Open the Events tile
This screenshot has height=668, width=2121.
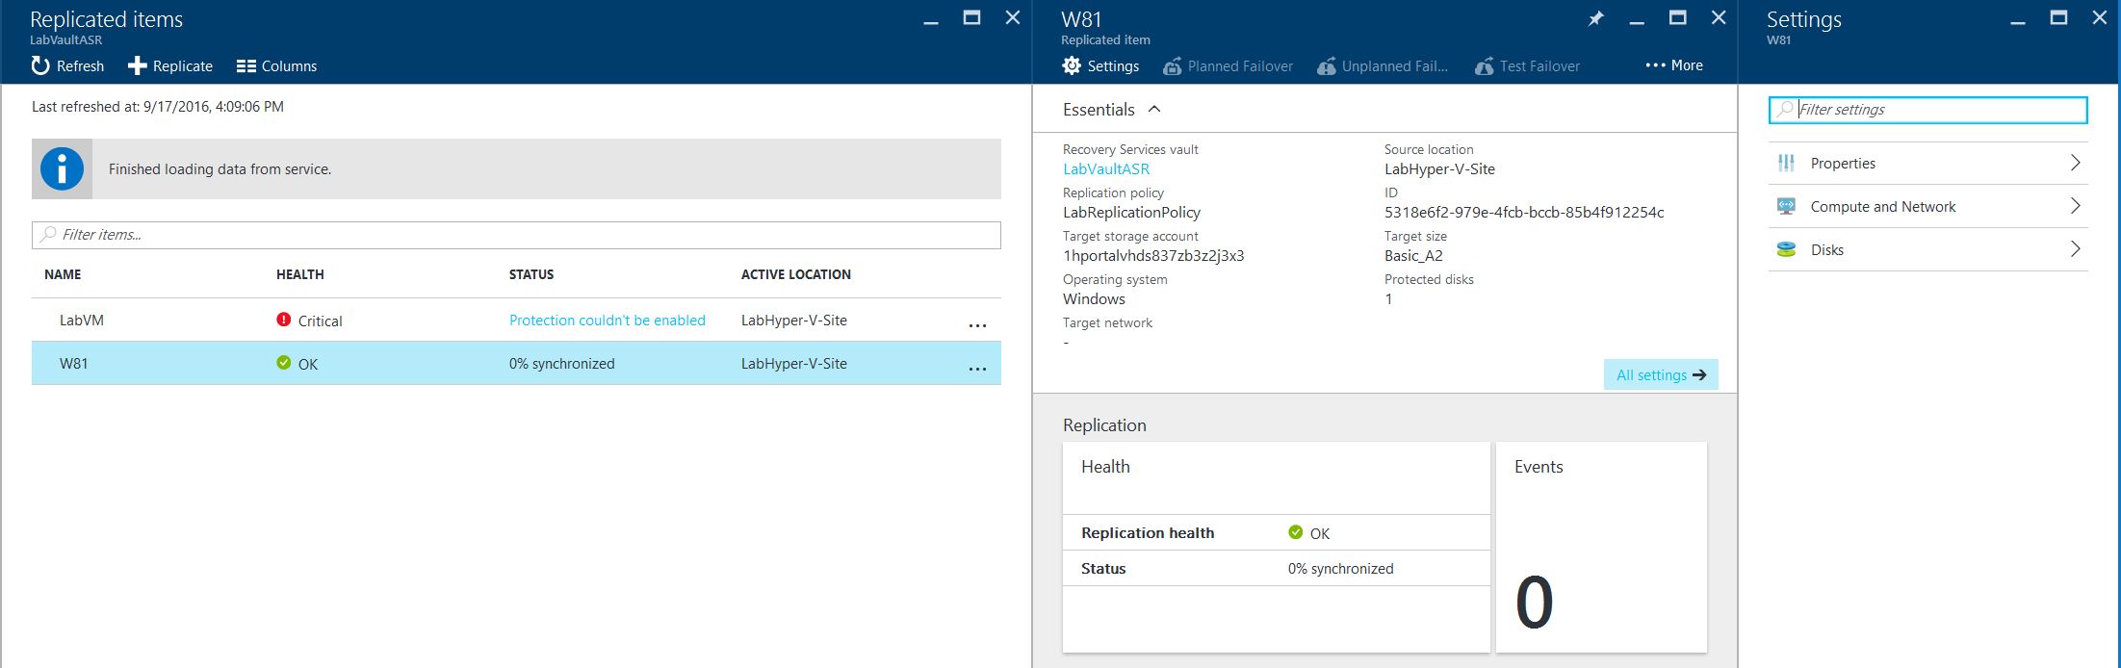(x=1600, y=547)
